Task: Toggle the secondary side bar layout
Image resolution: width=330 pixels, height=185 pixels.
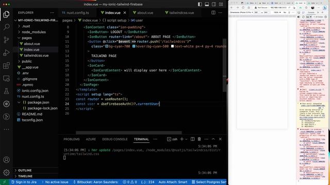Action: pyautogui.click(x=214, y=4)
